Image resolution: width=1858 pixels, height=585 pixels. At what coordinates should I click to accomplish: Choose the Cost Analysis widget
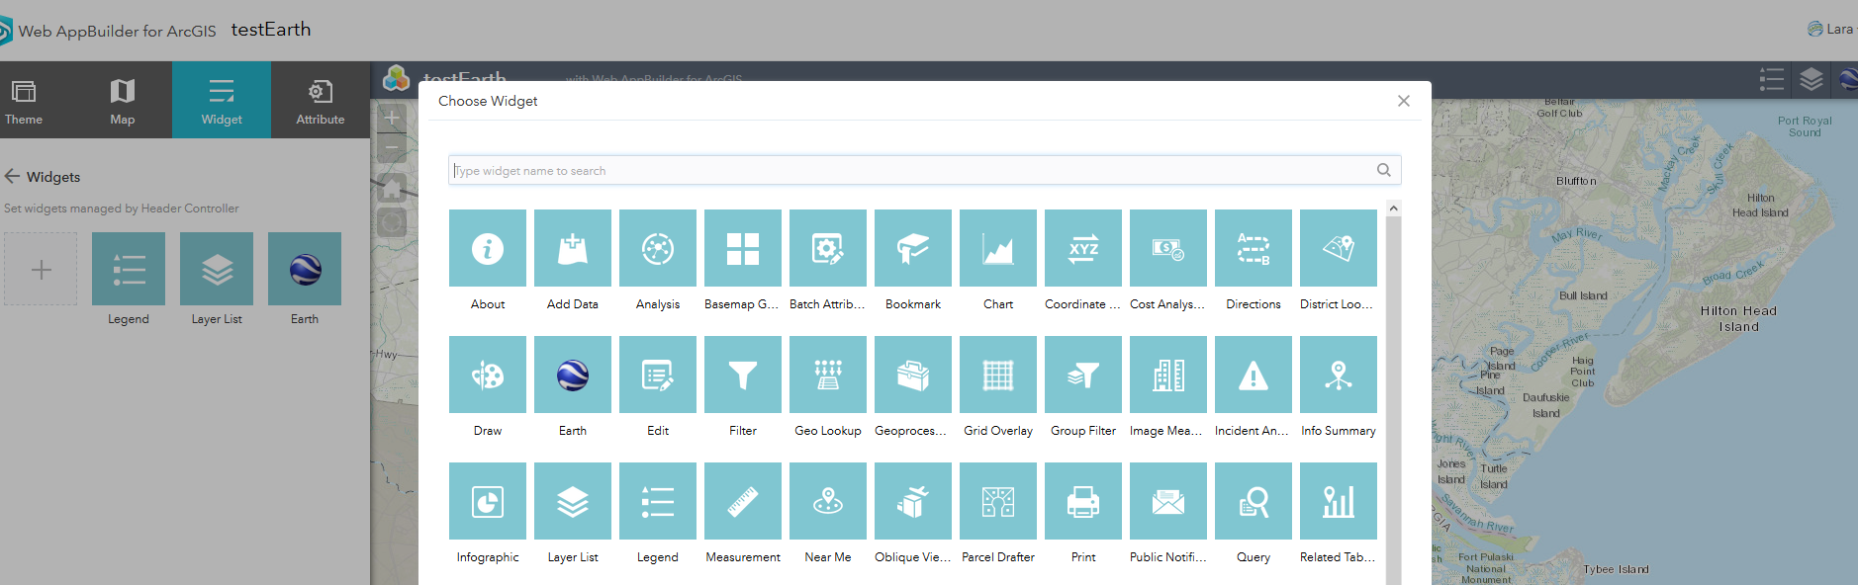pos(1167,248)
